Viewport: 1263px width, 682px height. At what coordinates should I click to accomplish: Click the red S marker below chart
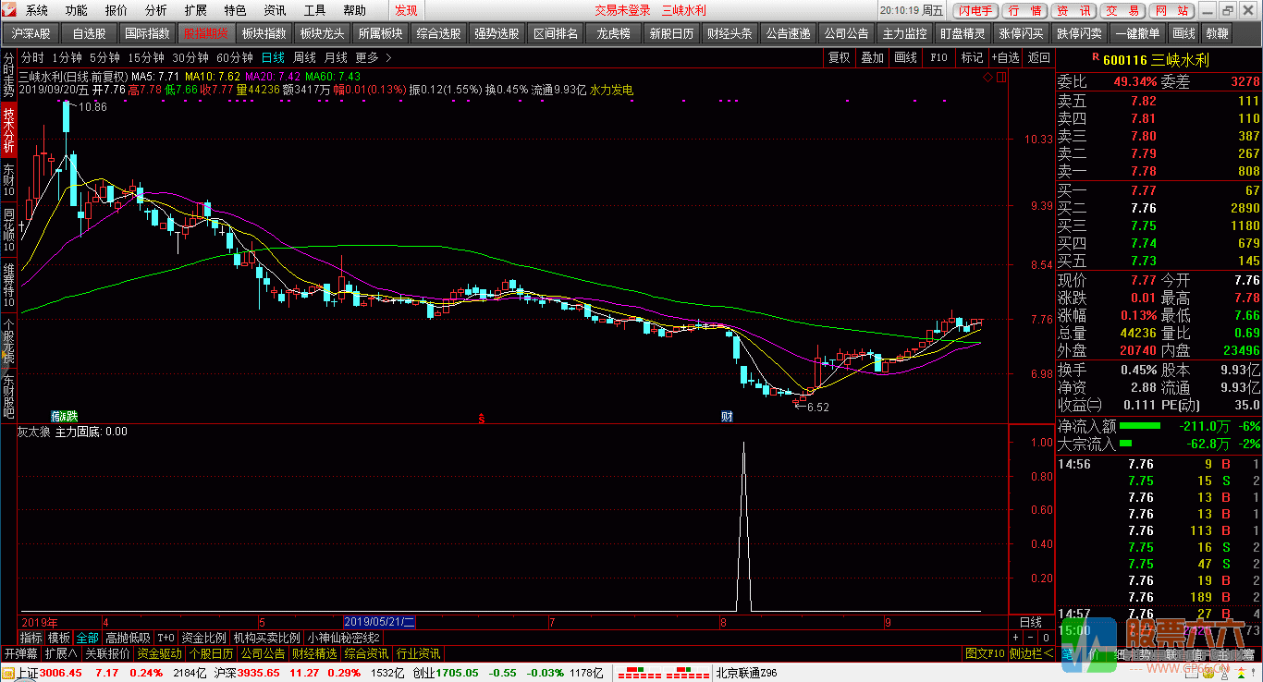482,418
